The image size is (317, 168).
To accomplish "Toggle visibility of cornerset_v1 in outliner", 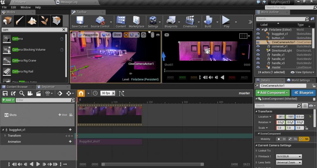I will (x=258, y=46).
